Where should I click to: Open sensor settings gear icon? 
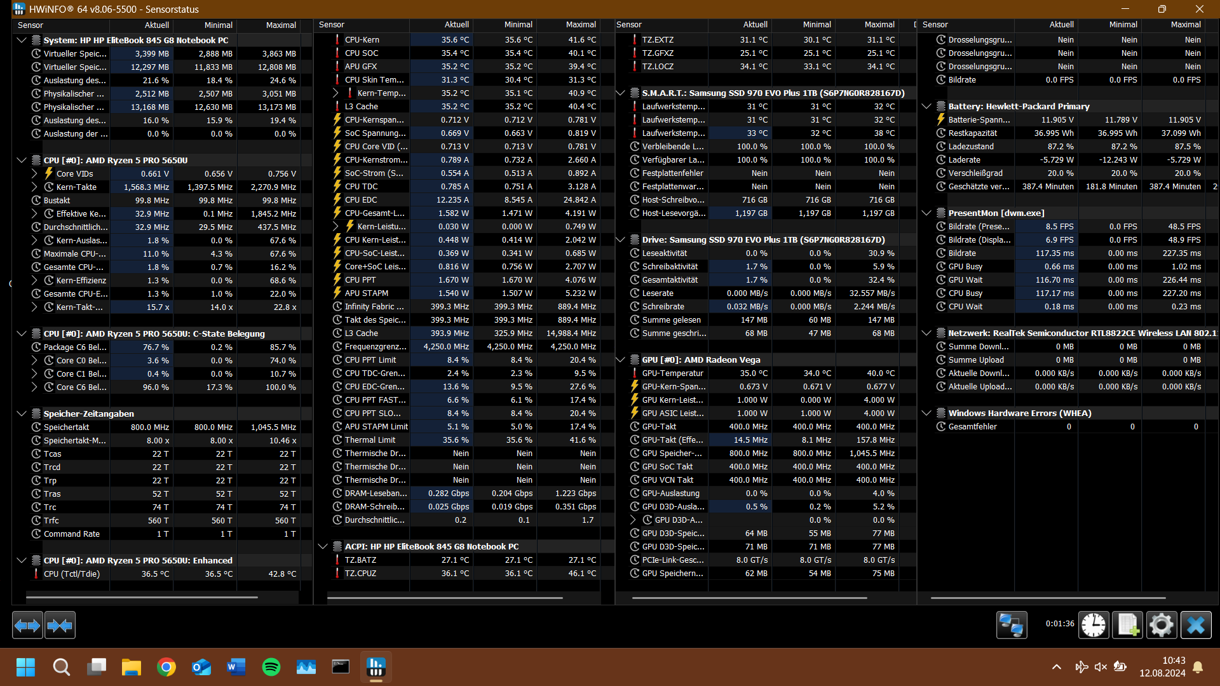1161,626
